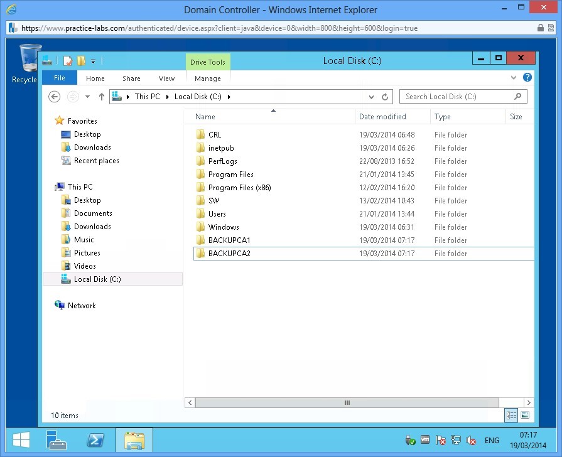The height and width of the screenshot is (457, 562).
Task: Open the Manage tab under Drive Tools
Action: 207,78
